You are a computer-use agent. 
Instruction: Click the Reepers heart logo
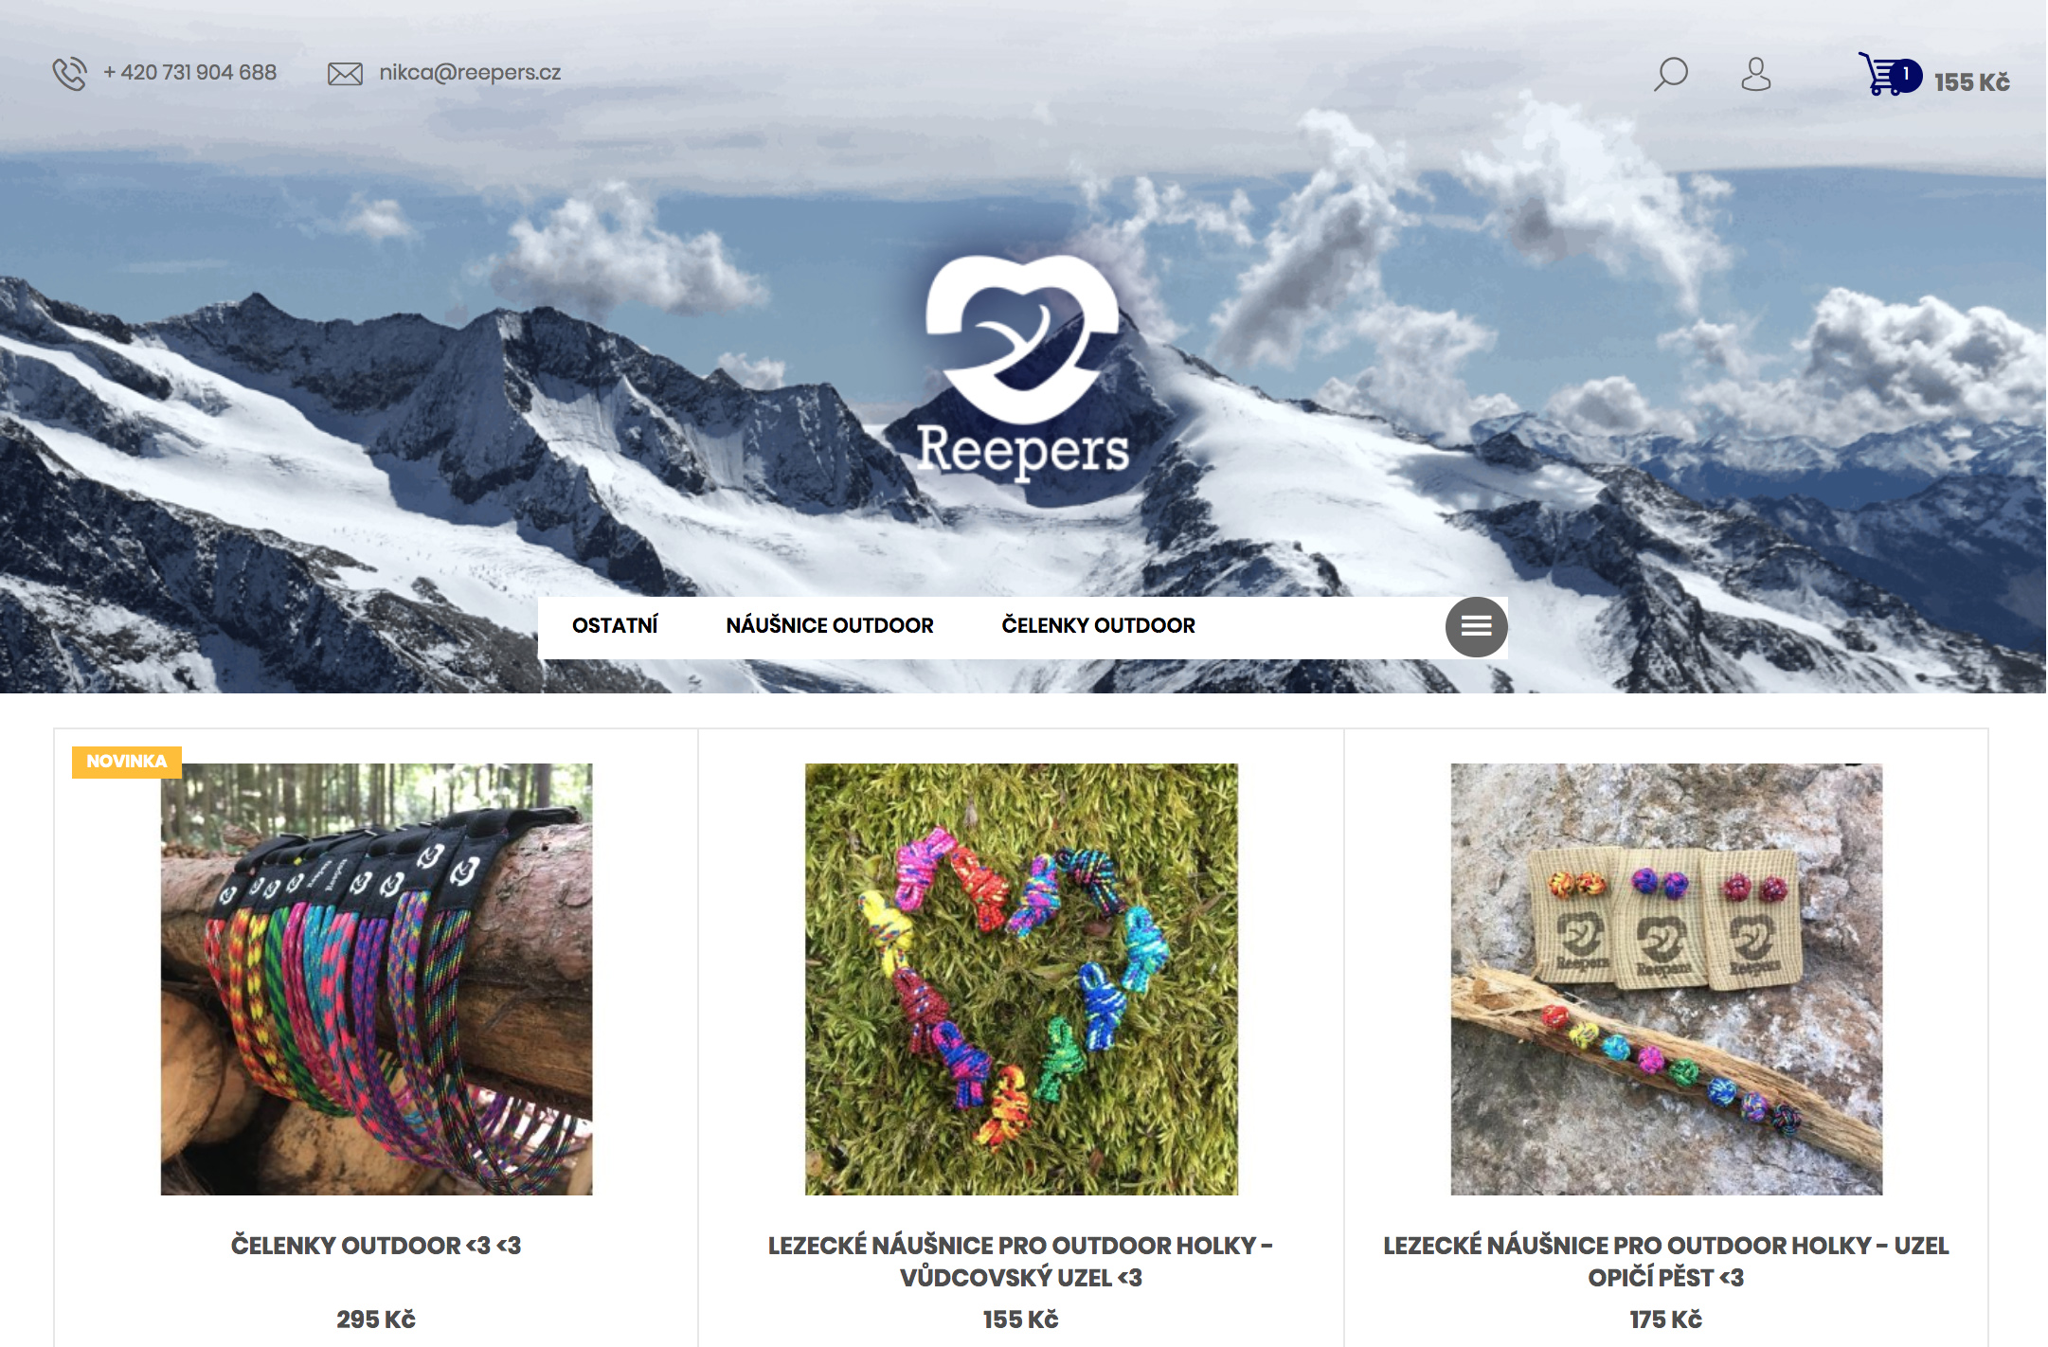tap(1022, 366)
